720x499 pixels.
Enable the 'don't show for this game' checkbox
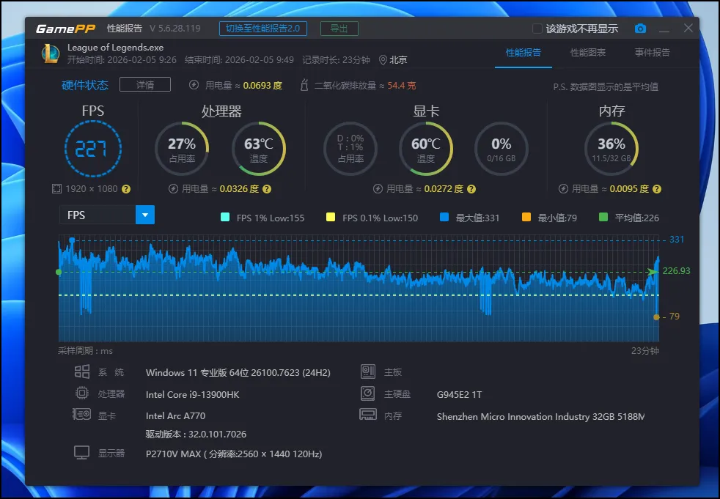pyautogui.click(x=537, y=29)
